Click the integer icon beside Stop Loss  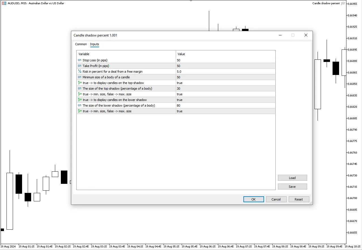[80, 60]
